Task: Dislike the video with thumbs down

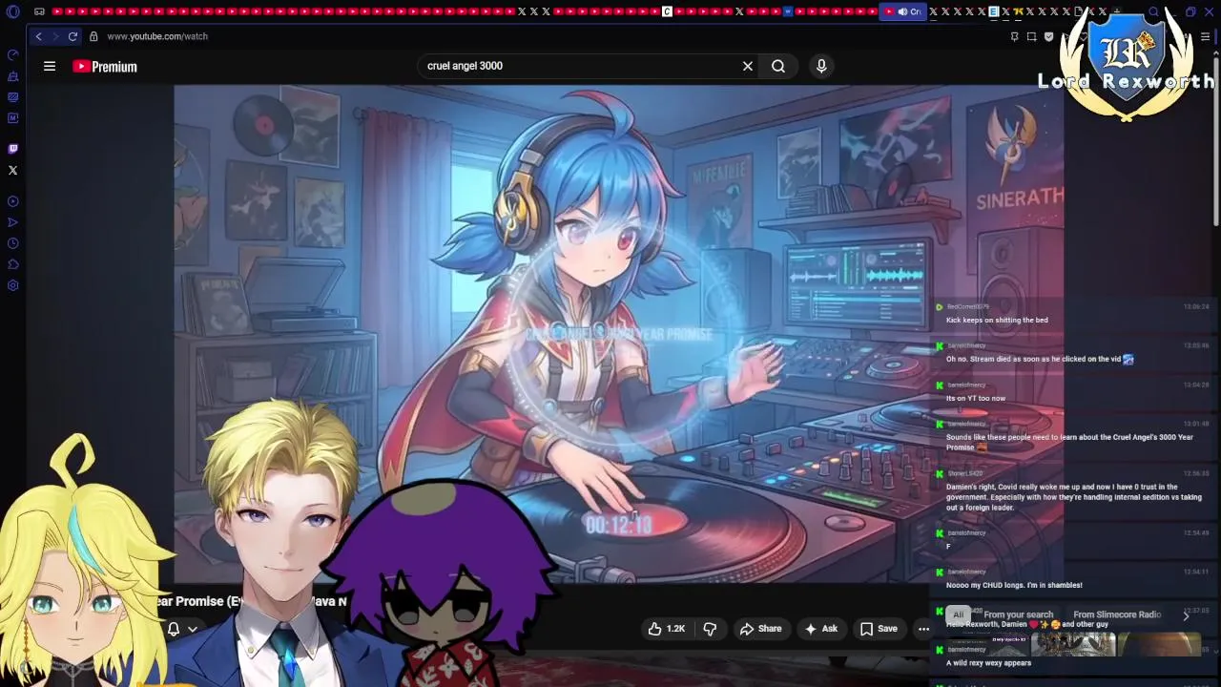Action: (x=710, y=629)
